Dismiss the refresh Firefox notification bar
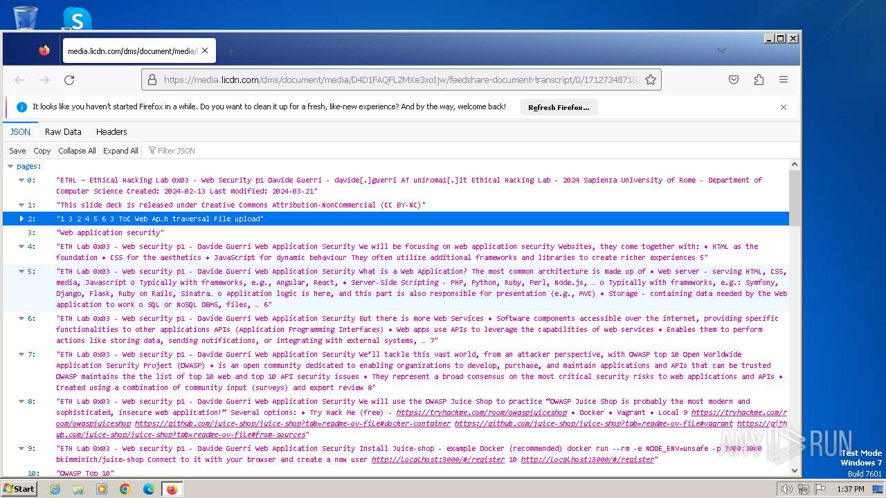Viewport: 886px width, 498px height. [x=784, y=107]
